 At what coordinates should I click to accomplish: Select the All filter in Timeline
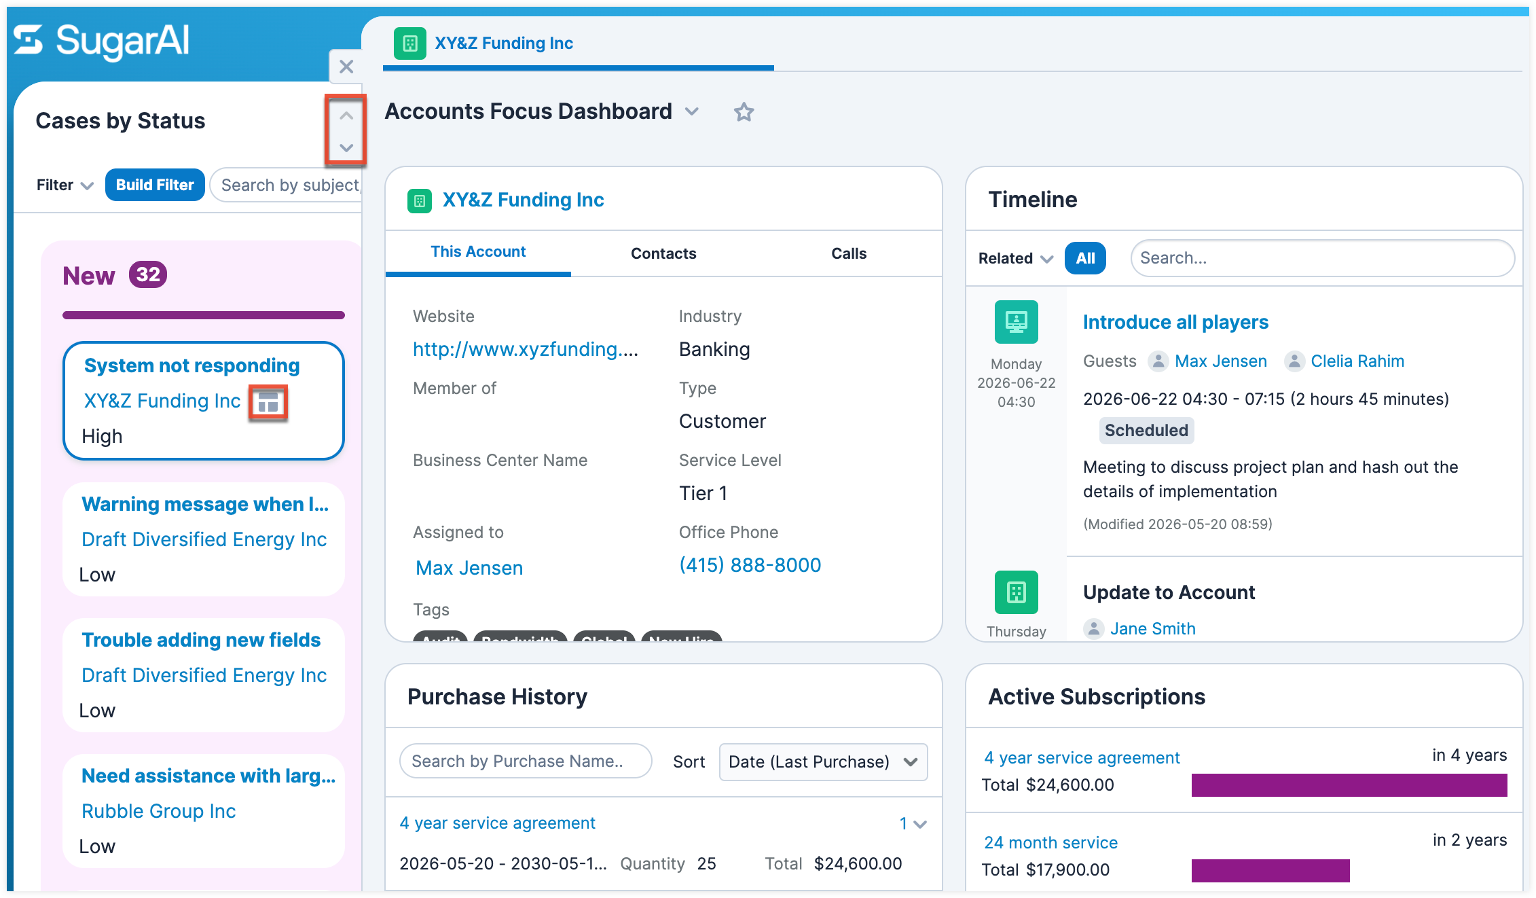click(1085, 258)
